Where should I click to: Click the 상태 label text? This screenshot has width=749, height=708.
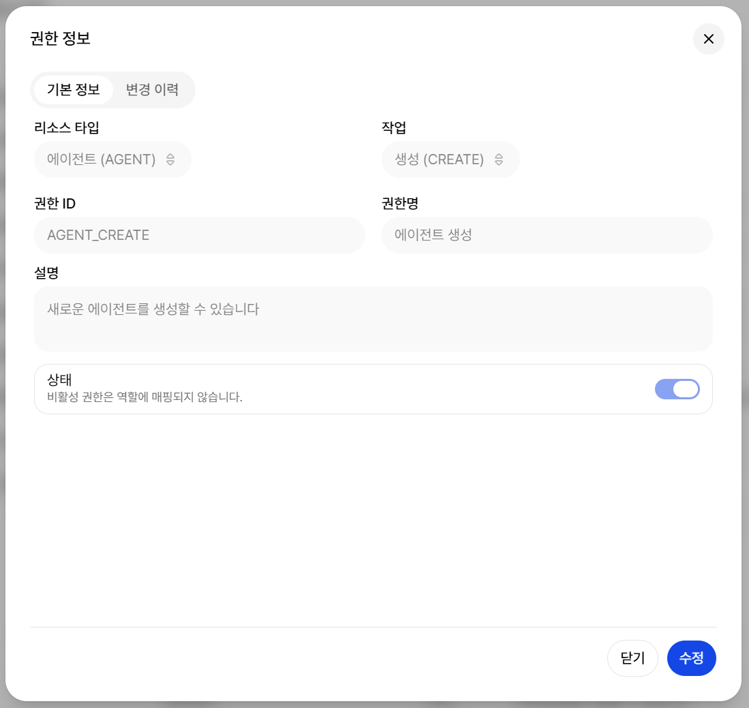tap(59, 380)
